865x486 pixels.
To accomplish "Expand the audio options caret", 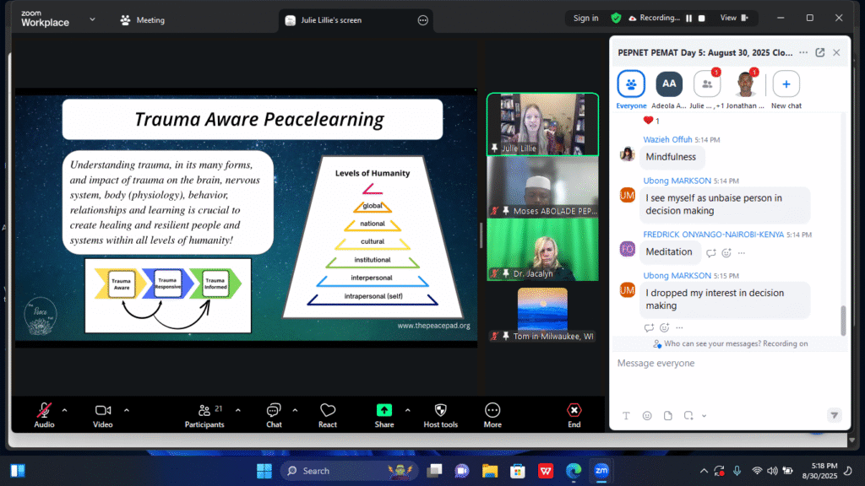I will pyautogui.click(x=65, y=410).
